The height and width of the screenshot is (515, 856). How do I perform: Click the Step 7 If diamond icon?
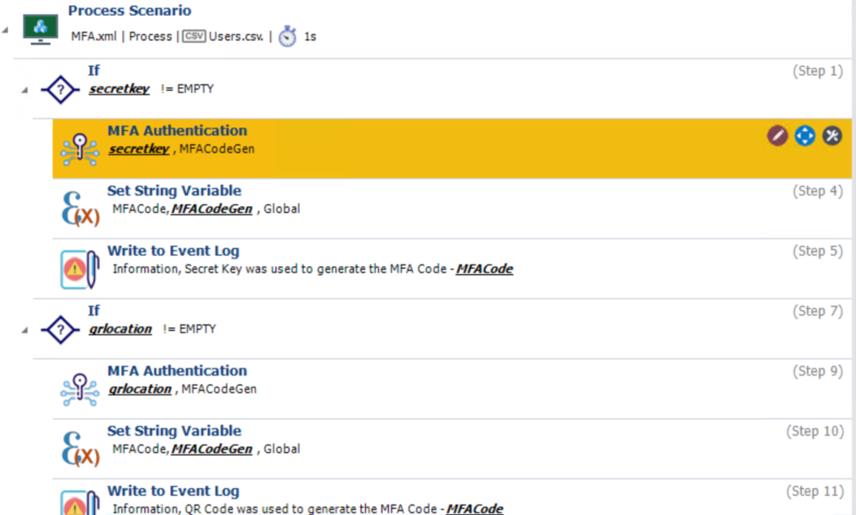tap(59, 329)
